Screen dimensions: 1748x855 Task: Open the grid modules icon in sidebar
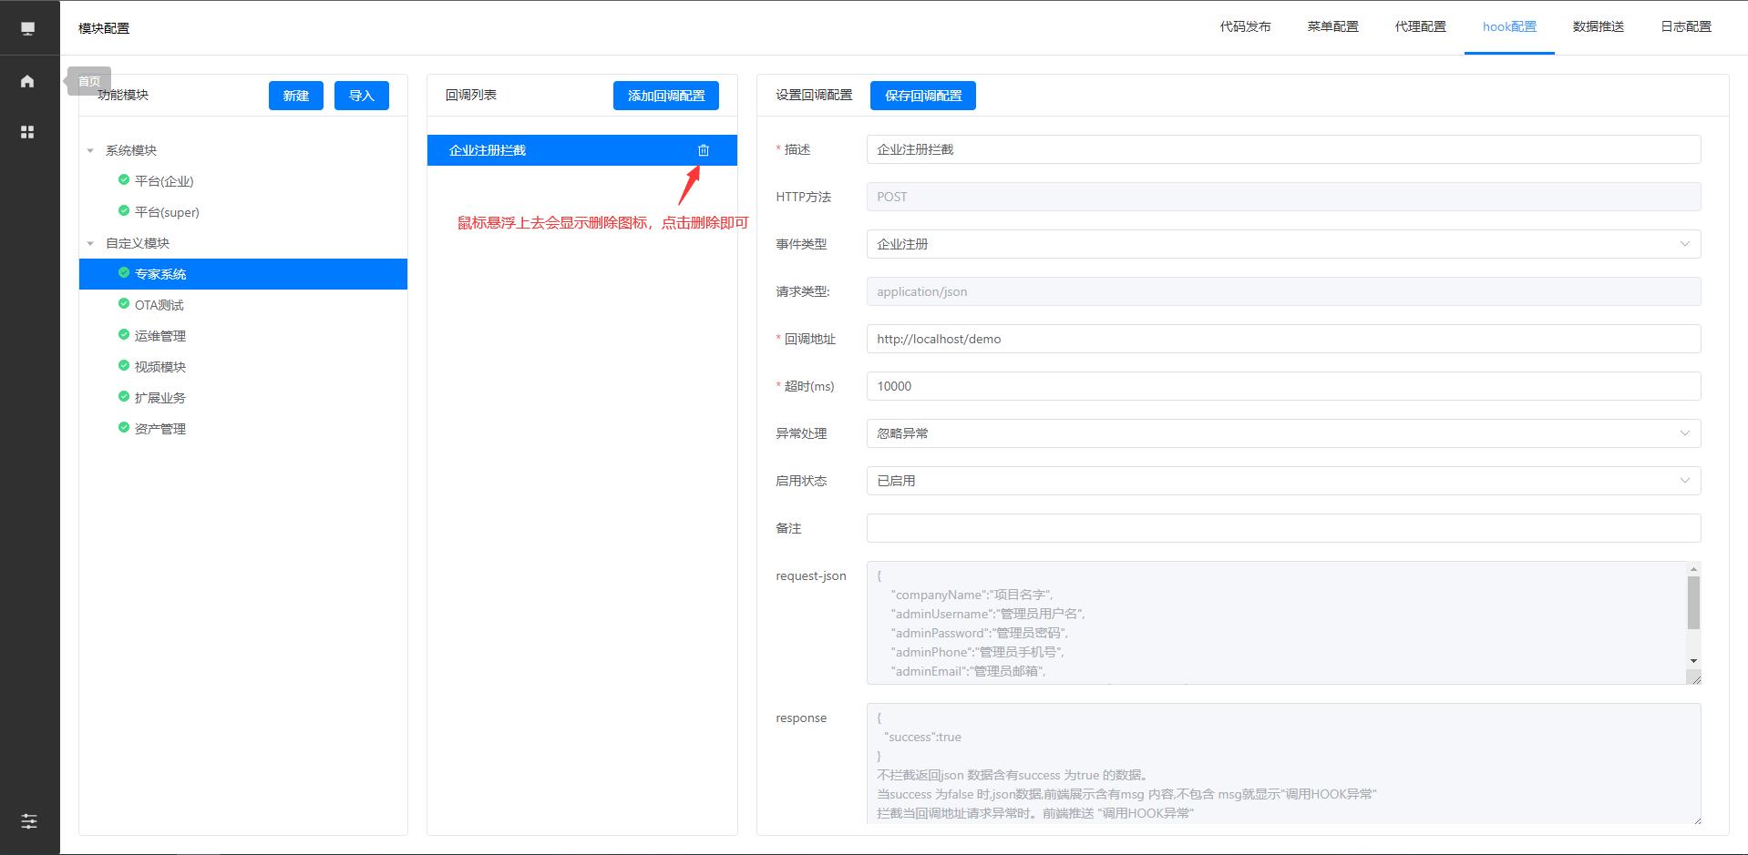click(x=27, y=132)
